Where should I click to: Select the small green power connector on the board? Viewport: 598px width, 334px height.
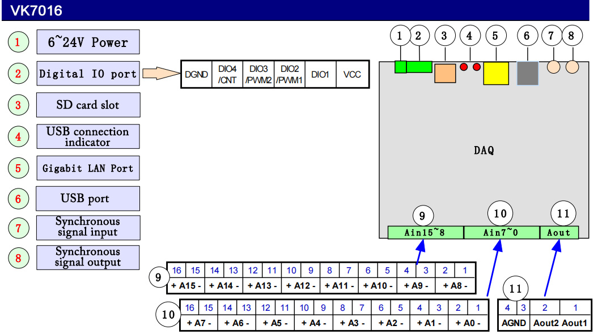point(401,67)
